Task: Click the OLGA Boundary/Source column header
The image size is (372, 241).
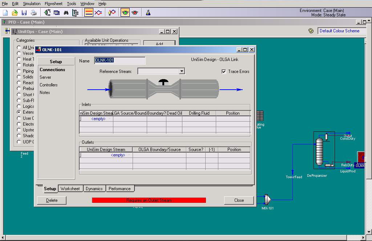Action: [x=159, y=150]
